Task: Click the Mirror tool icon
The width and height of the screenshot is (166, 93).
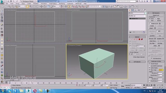Action: [103, 6]
